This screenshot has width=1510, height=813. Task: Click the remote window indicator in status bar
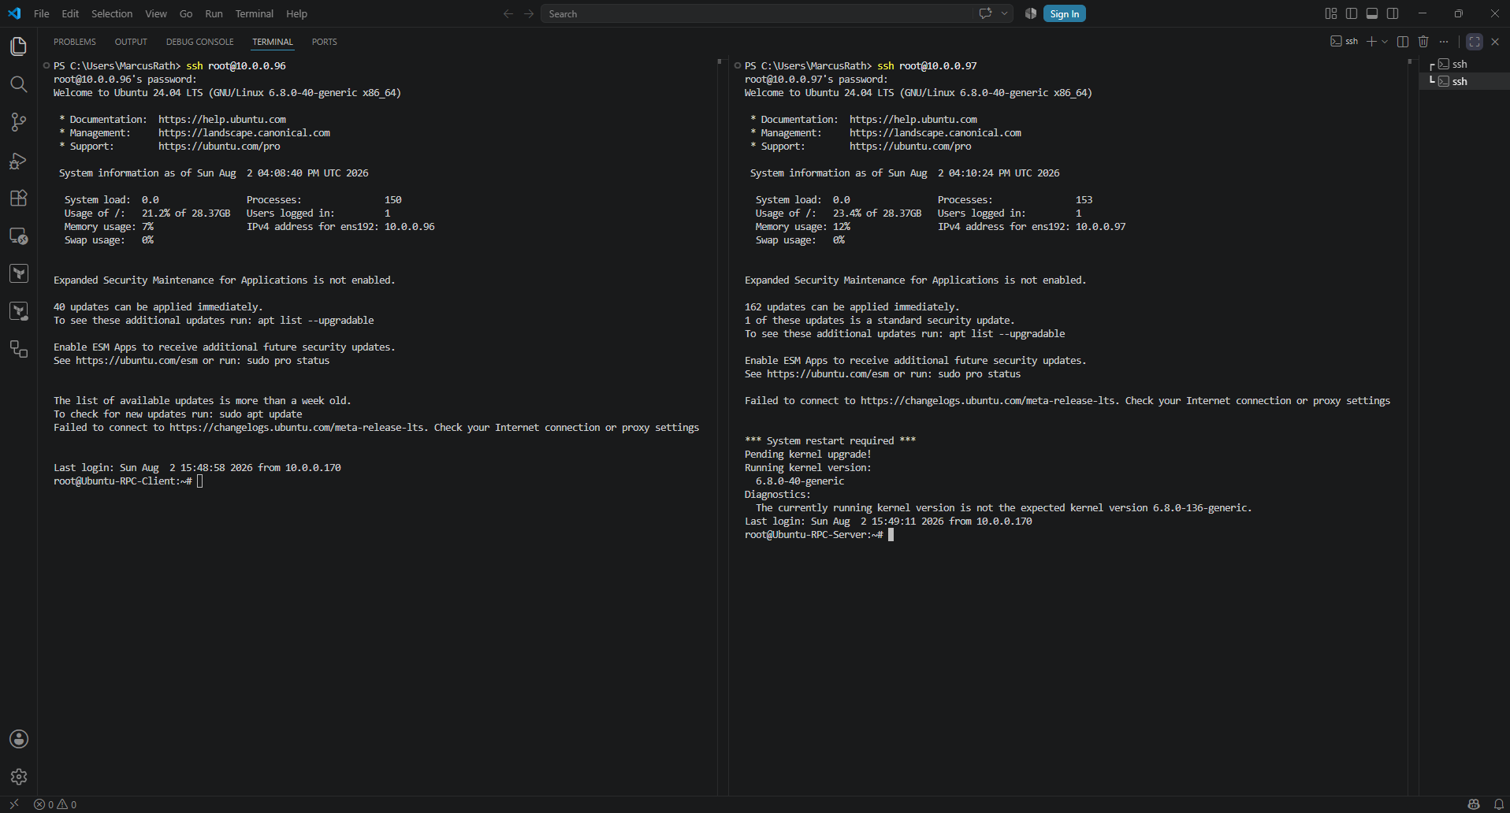[14, 804]
